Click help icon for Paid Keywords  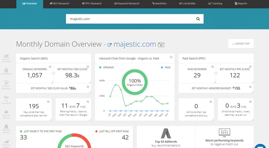point(212,66)
